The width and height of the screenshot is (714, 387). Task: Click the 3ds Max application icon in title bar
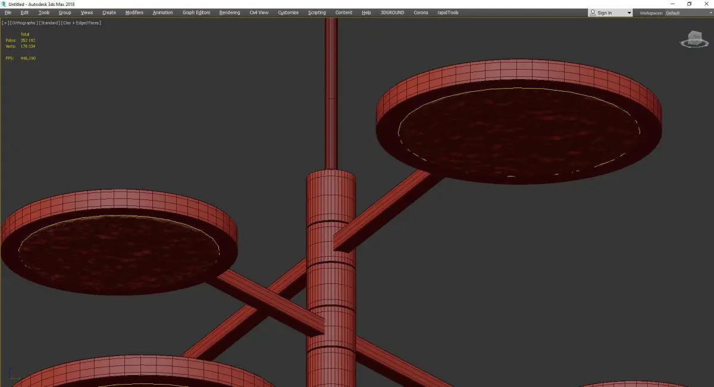coord(4,4)
